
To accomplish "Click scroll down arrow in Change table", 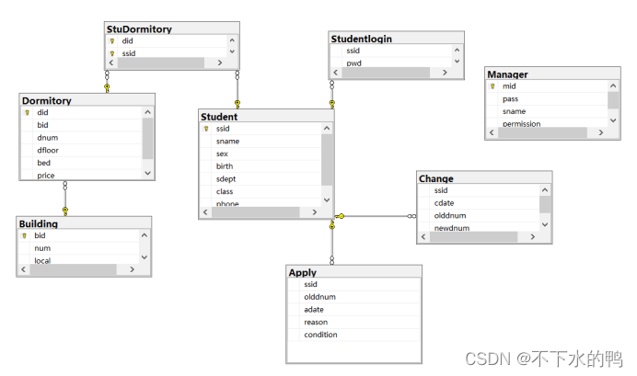I will point(545,224).
